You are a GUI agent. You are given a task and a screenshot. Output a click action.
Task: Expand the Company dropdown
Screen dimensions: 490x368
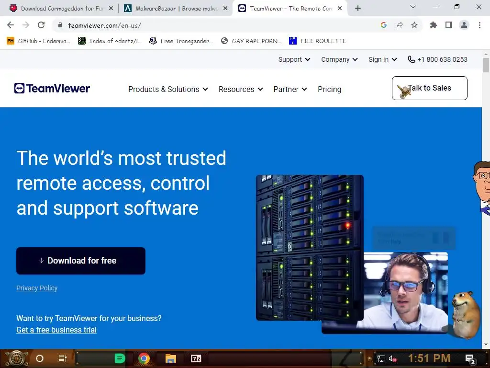coord(339,59)
